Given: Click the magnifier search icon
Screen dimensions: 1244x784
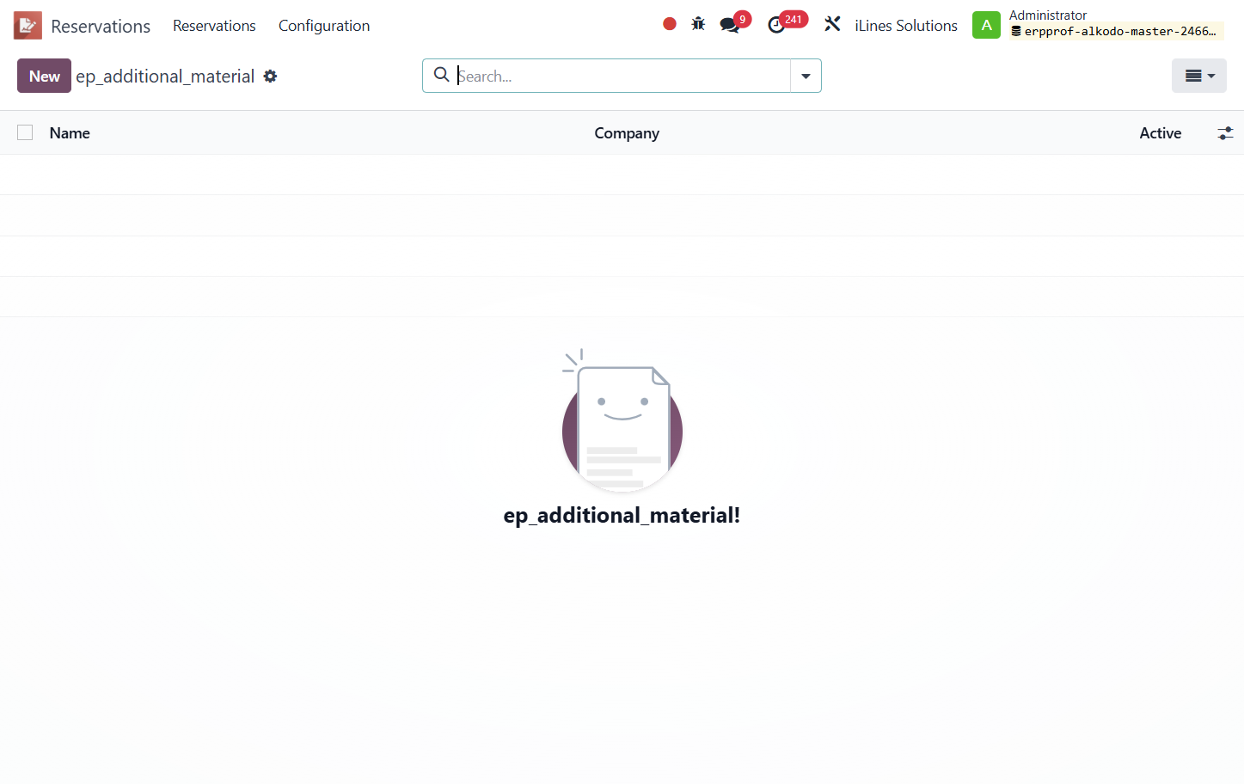Looking at the screenshot, I should coord(441,75).
